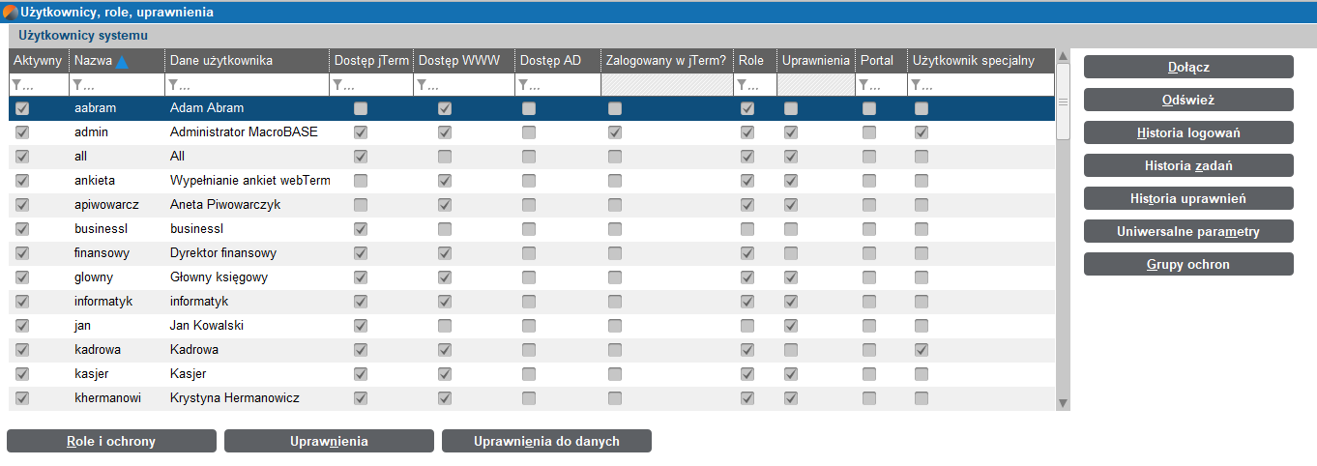The width and height of the screenshot is (1317, 466).
Task: Toggle Dostęp WWW checkbox for aabram
Action: (x=445, y=108)
